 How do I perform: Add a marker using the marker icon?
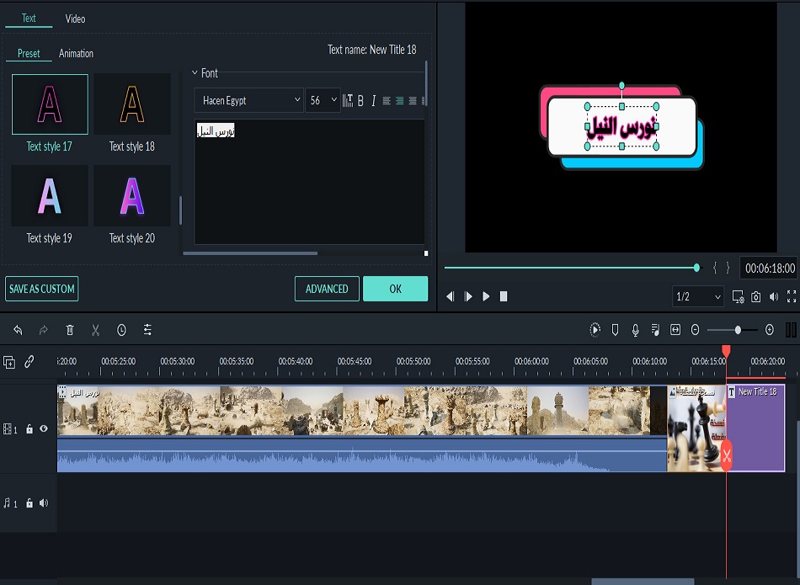tap(615, 330)
